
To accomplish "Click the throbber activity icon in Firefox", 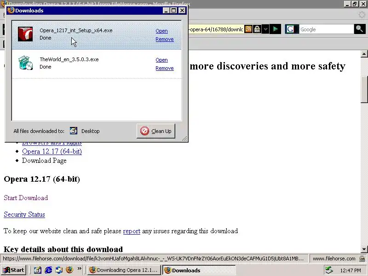I will pyautogui.click(x=362, y=15).
